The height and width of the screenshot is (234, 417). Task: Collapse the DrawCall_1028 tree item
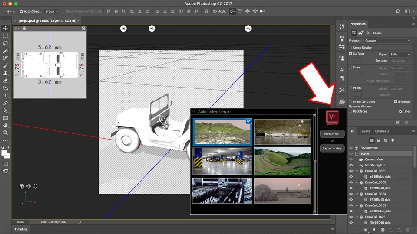tap(357, 217)
